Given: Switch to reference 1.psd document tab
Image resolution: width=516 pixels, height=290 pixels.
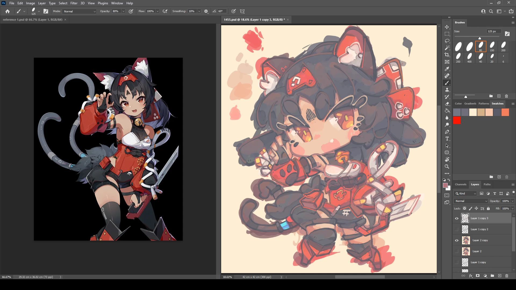Looking at the screenshot, I should (x=33, y=20).
